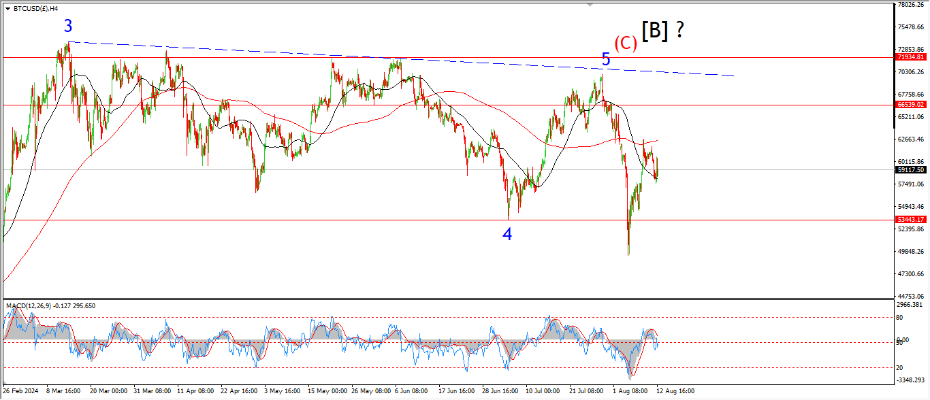Select the blue wave label 3
This screenshot has width=930, height=400.
(68, 27)
